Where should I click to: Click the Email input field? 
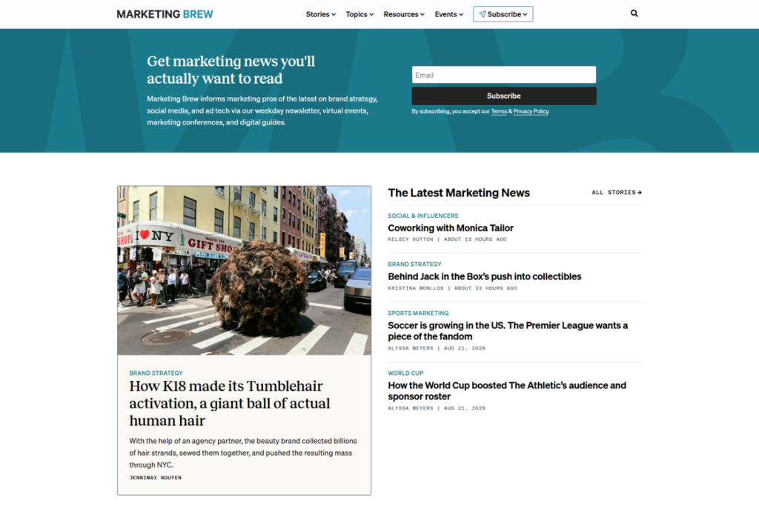point(504,75)
